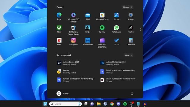Launch Microsoft 365 (Office)
The width and height of the screenshot is (190, 107).
tap(73, 18)
